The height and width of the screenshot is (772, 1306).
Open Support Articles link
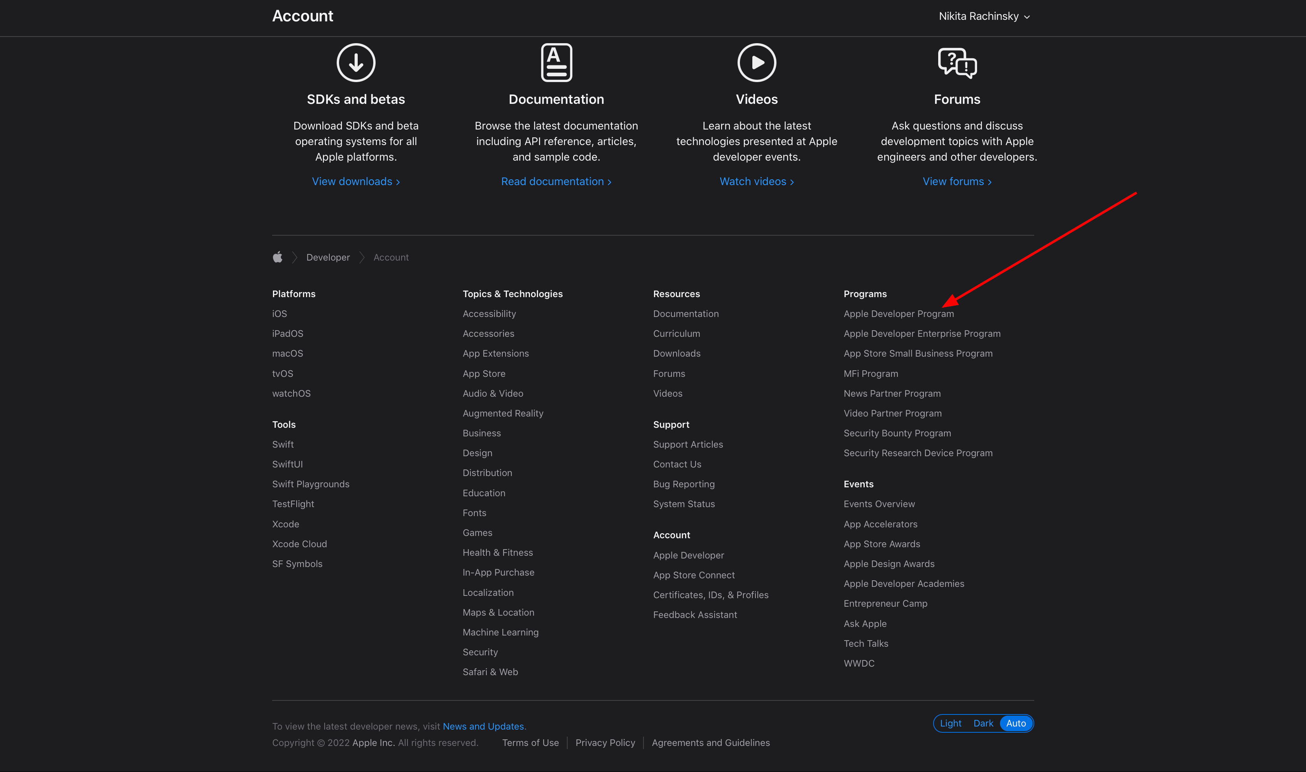click(688, 444)
